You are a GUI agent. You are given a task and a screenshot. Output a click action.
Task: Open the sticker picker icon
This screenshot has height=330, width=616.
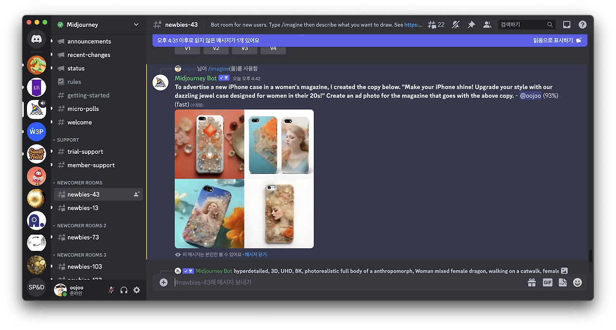563,282
